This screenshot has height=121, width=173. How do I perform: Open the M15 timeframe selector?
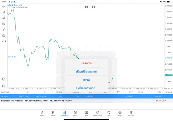point(4,41)
